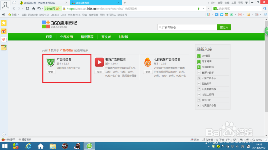Open 网址大全 bookmark
This screenshot has width=268, height=150.
(x=33, y=15)
